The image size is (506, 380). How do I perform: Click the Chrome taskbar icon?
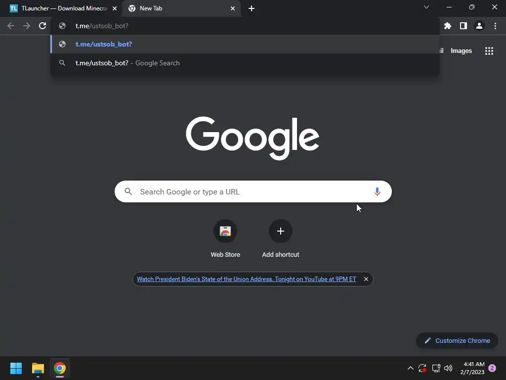tap(60, 368)
